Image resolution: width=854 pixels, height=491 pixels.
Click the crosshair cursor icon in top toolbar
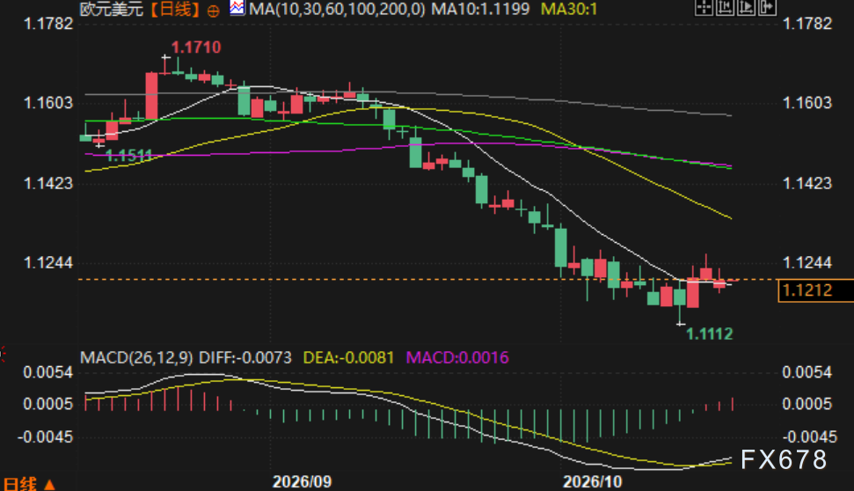point(704,7)
